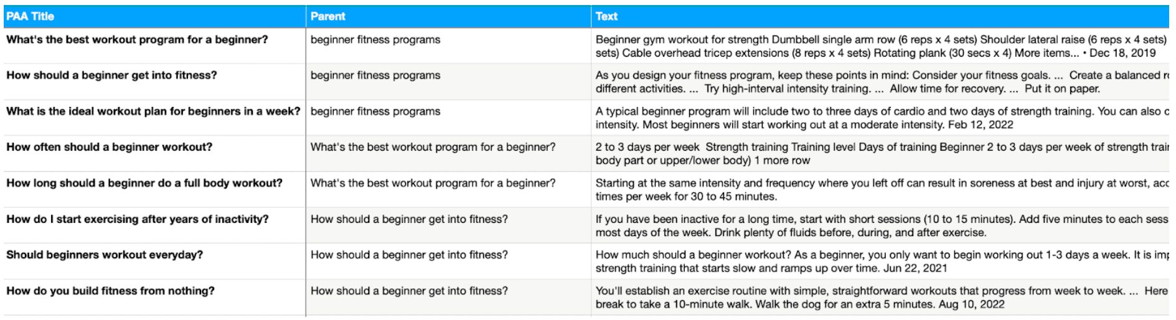1176x320 pixels.
Task: Select the "What's the best workout program" title cell
Action: click(137, 40)
